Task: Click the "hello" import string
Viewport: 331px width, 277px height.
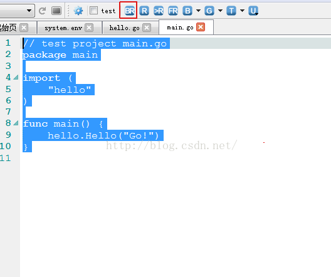Action: pos(70,90)
